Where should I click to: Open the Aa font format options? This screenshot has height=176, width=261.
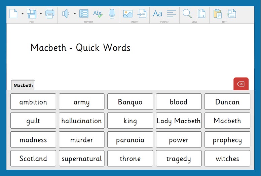[157, 13]
